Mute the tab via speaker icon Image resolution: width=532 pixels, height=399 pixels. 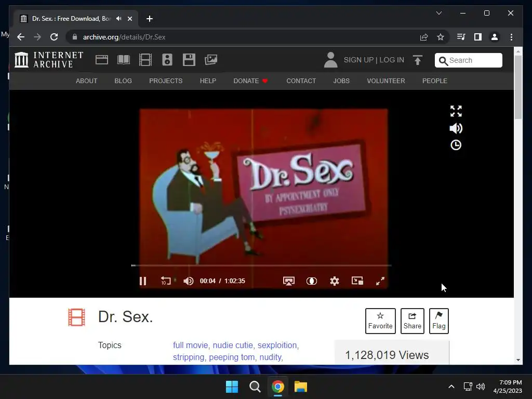coord(118,19)
